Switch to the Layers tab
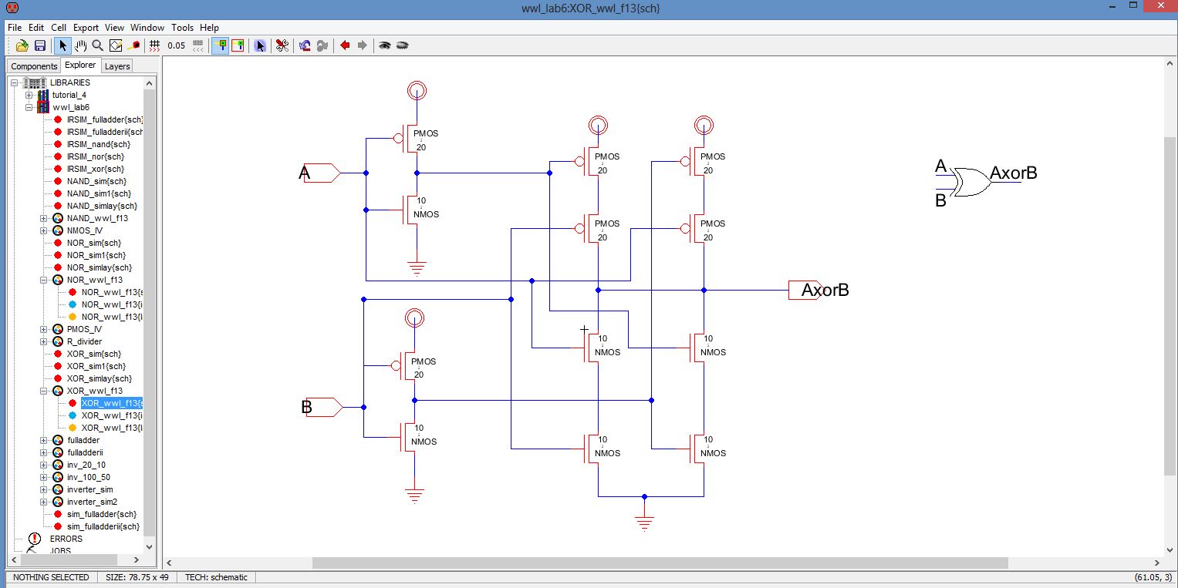The height and width of the screenshot is (588, 1178). click(117, 66)
